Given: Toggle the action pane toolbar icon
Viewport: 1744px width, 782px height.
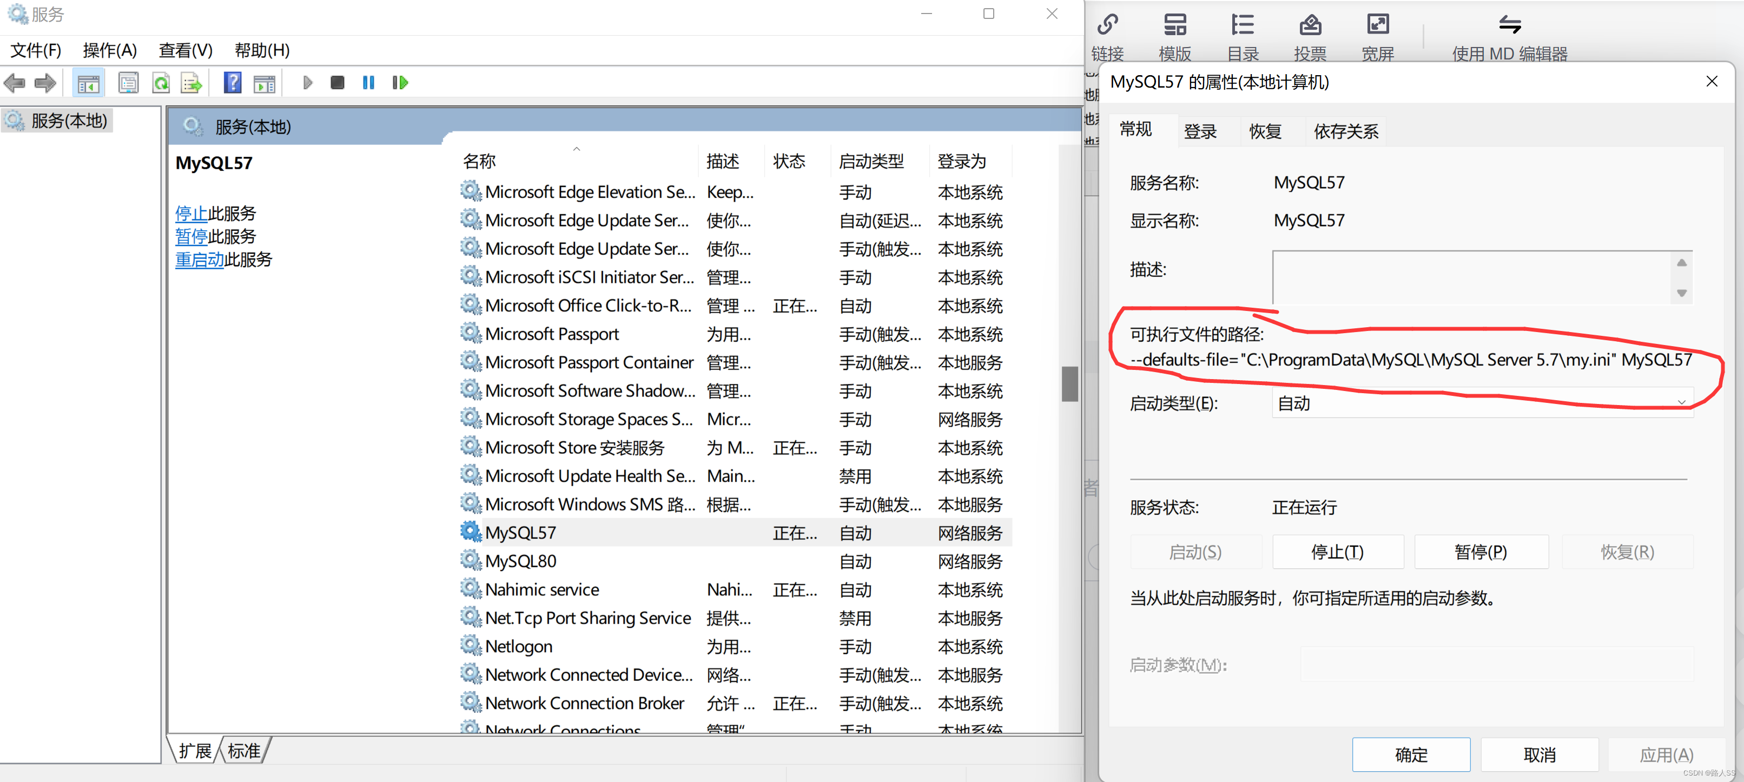Looking at the screenshot, I should pos(264,83).
